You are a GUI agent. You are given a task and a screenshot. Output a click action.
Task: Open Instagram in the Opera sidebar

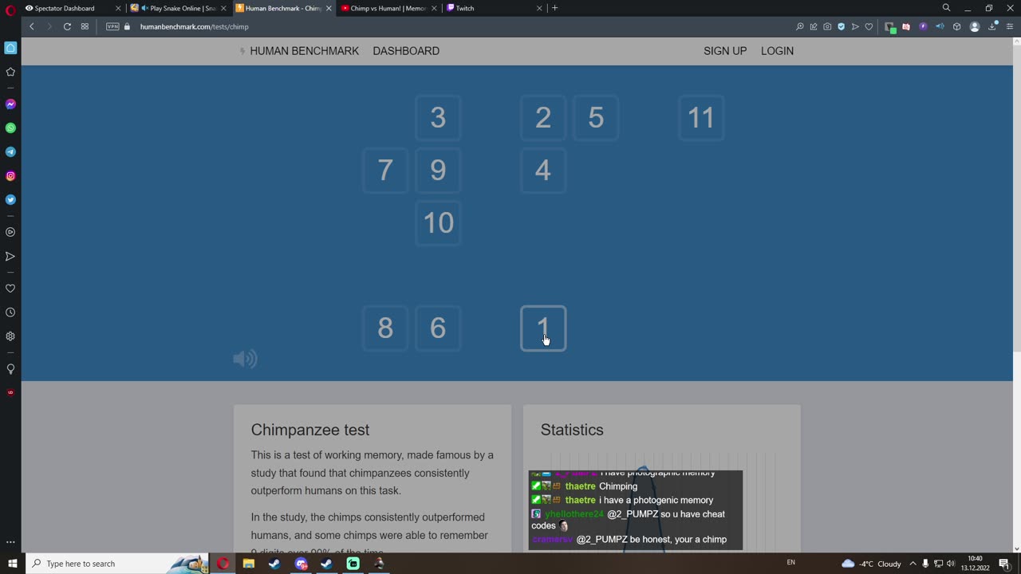pyautogui.click(x=10, y=175)
